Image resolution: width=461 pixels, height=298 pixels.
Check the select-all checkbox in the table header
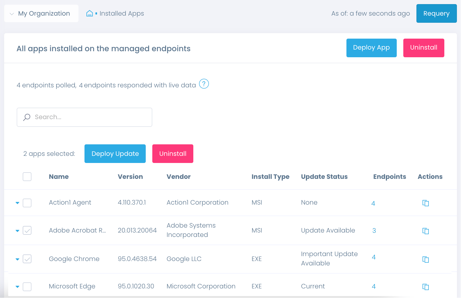click(27, 177)
